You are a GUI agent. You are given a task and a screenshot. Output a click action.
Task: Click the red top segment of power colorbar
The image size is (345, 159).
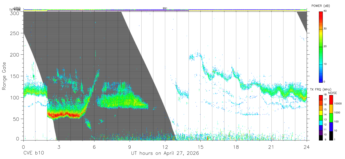tap(321, 20)
